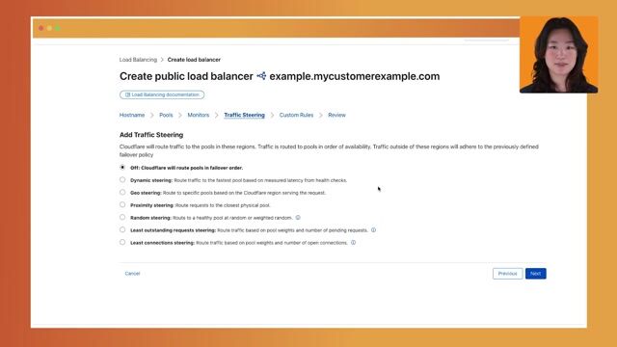This screenshot has height=347, width=617.
Task: Open info icon next to Least outstanding requests steering
Action: pyautogui.click(x=373, y=230)
